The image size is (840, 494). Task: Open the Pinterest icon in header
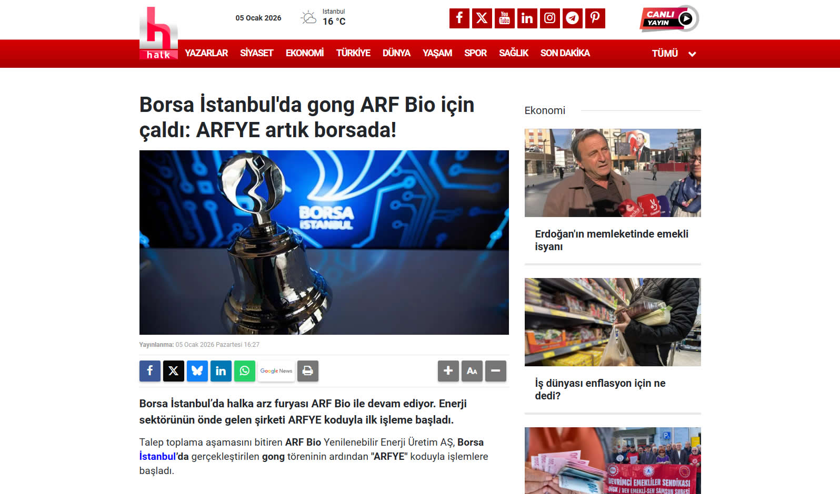coord(595,18)
